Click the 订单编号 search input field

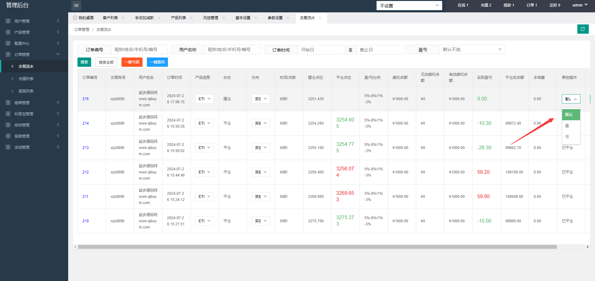point(139,50)
